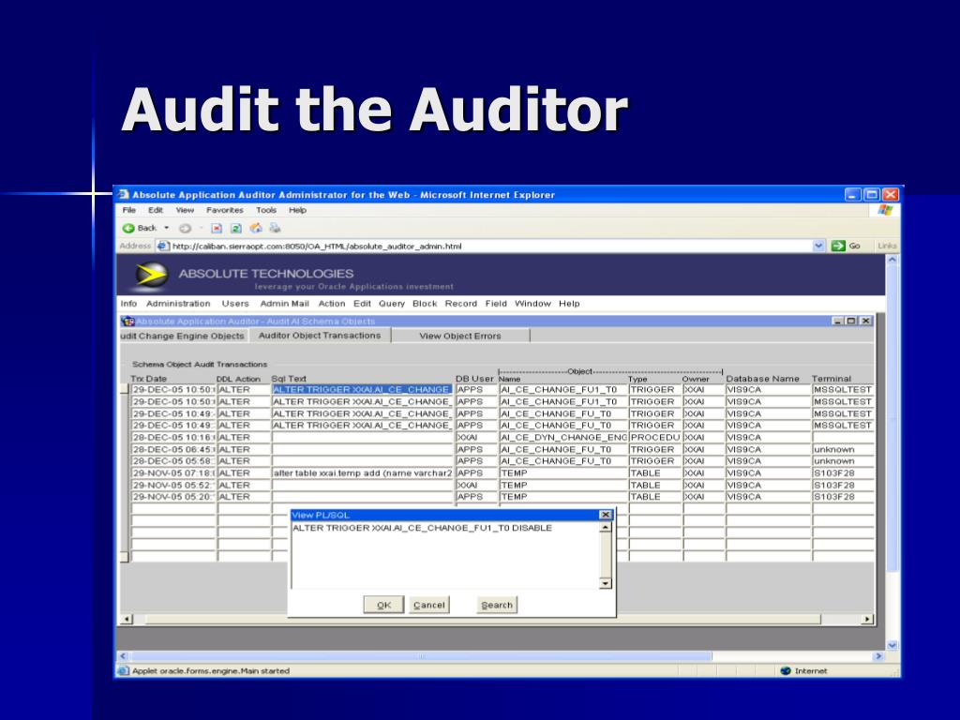
Task: Click the browser Forward arrow icon
Action: pos(185,229)
